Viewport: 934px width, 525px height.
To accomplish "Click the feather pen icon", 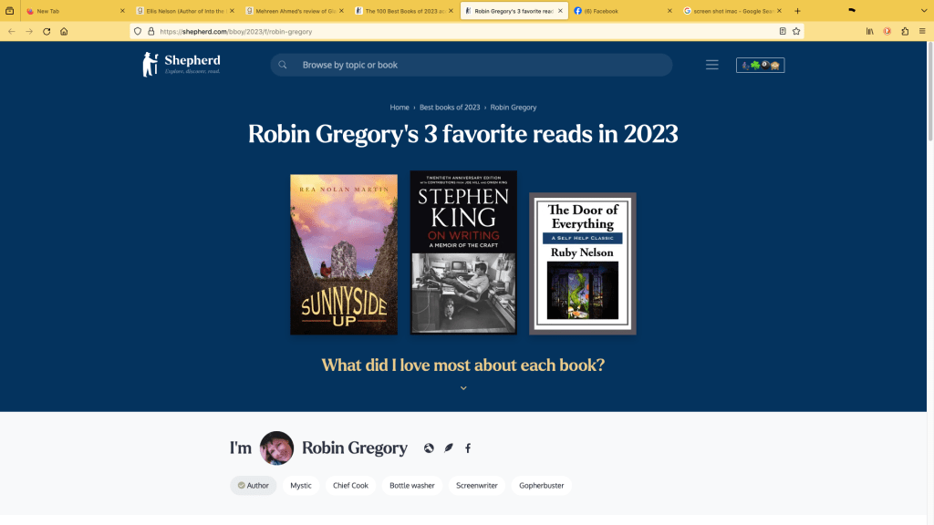I will (449, 448).
